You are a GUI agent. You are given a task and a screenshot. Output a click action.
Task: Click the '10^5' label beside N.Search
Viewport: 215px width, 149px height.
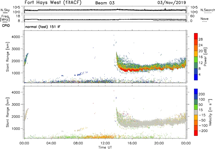coord(194,7)
